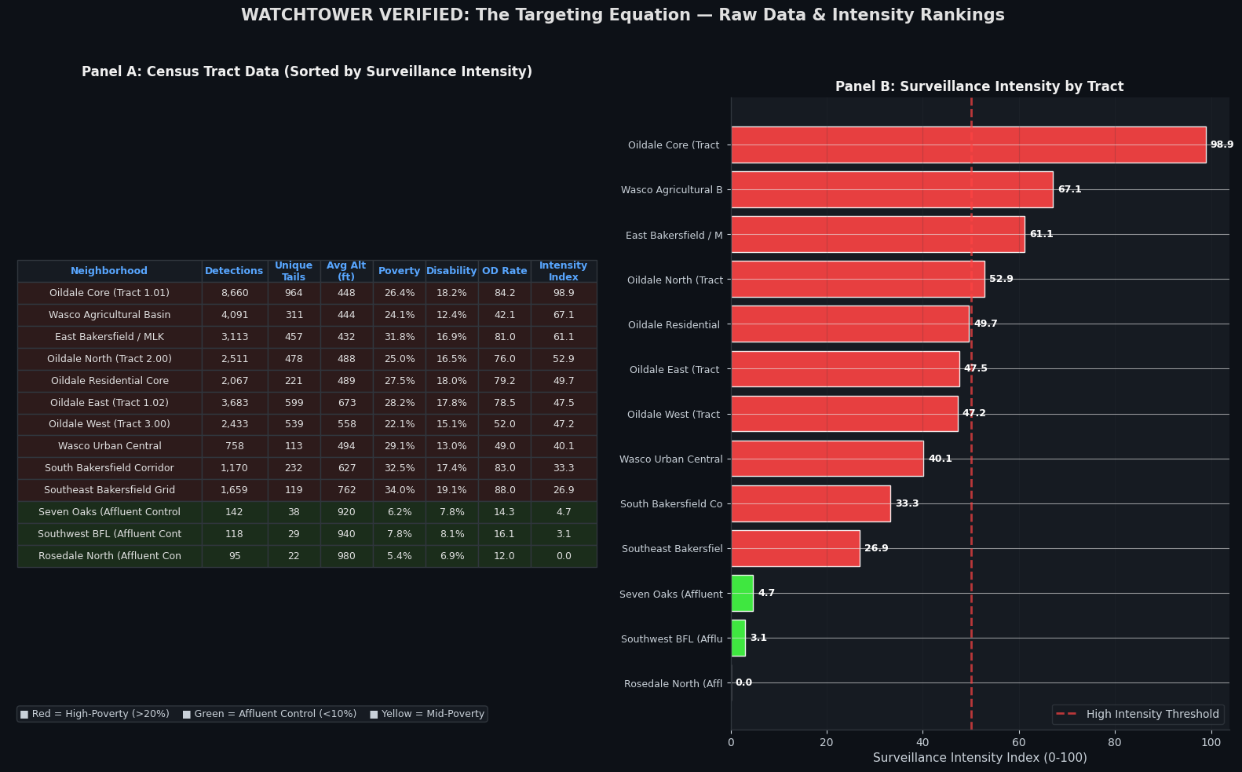Click the 67.1 bar value label
This screenshot has width=1242, height=772.
point(1069,189)
